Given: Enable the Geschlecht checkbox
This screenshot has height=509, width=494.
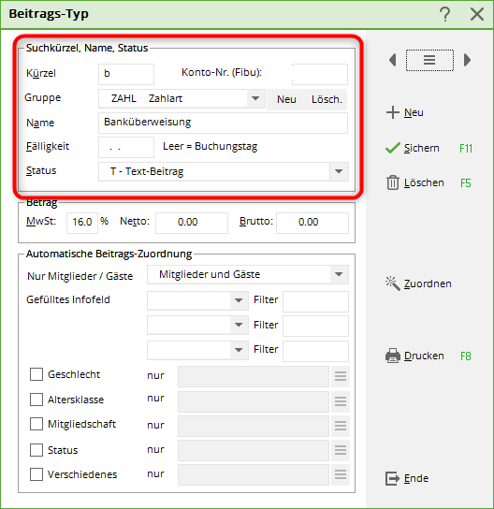Looking at the screenshot, I should point(36,374).
